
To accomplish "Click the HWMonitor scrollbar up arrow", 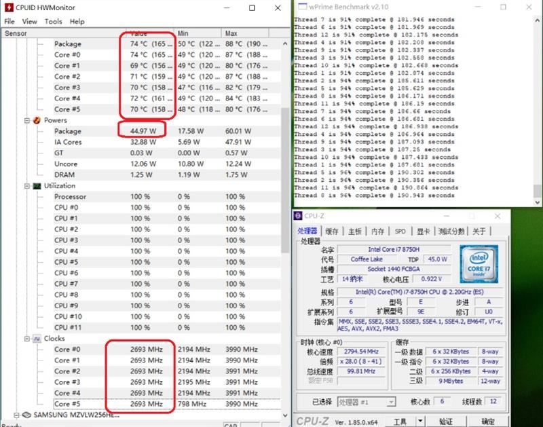I will [285, 43].
